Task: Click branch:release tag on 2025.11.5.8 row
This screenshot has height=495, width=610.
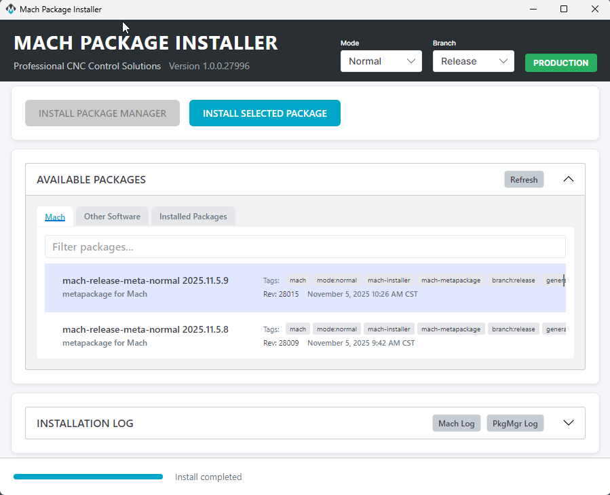Action: tap(513, 329)
